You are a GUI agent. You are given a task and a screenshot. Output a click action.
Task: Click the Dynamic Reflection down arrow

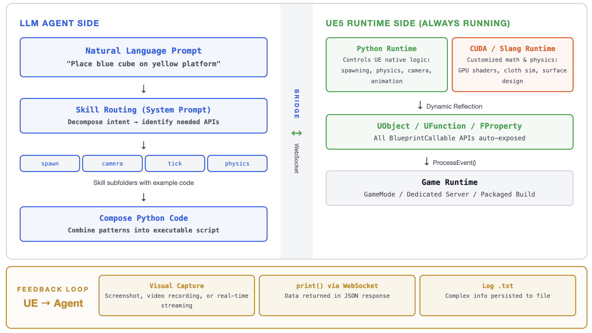pyautogui.click(x=420, y=105)
